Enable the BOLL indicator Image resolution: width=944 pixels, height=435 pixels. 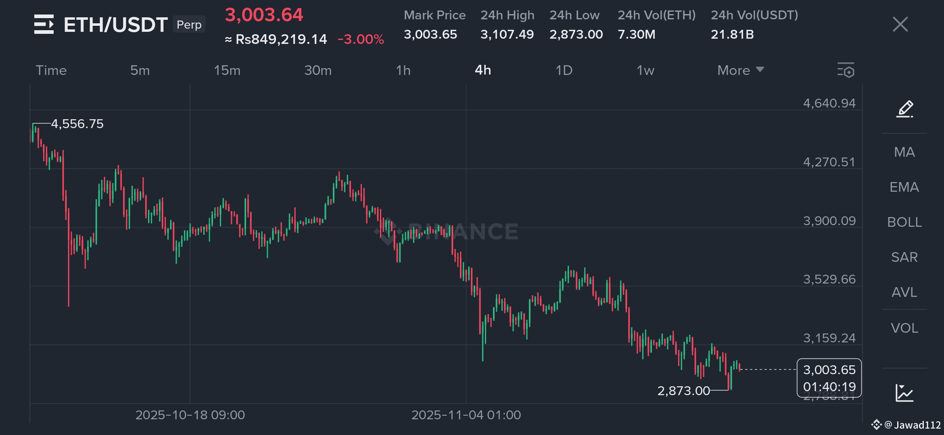tap(904, 222)
